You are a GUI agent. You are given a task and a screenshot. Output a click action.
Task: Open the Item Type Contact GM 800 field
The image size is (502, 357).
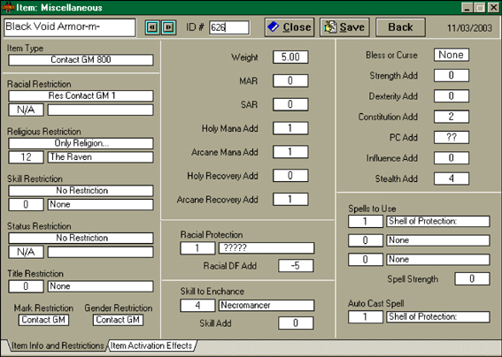point(81,60)
